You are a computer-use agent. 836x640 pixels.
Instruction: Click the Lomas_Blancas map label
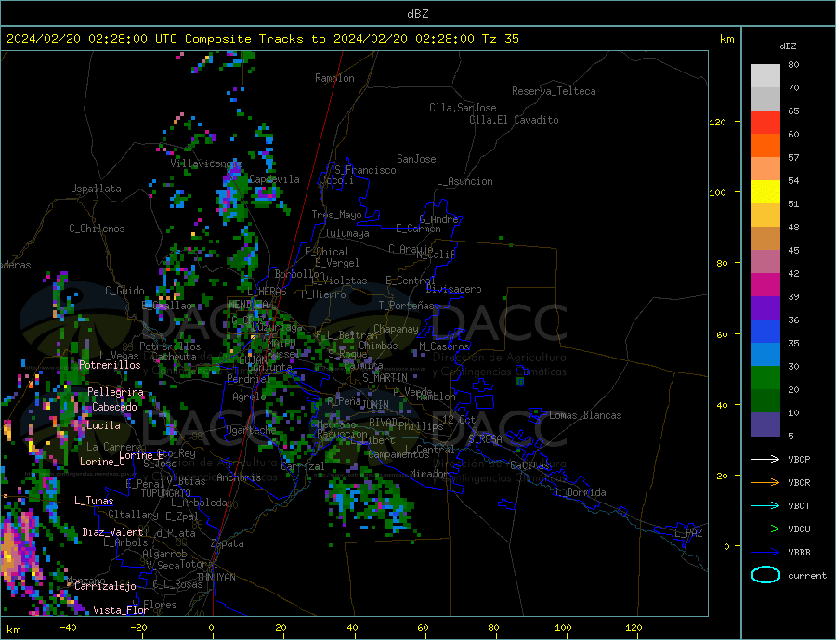pos(585,415)
